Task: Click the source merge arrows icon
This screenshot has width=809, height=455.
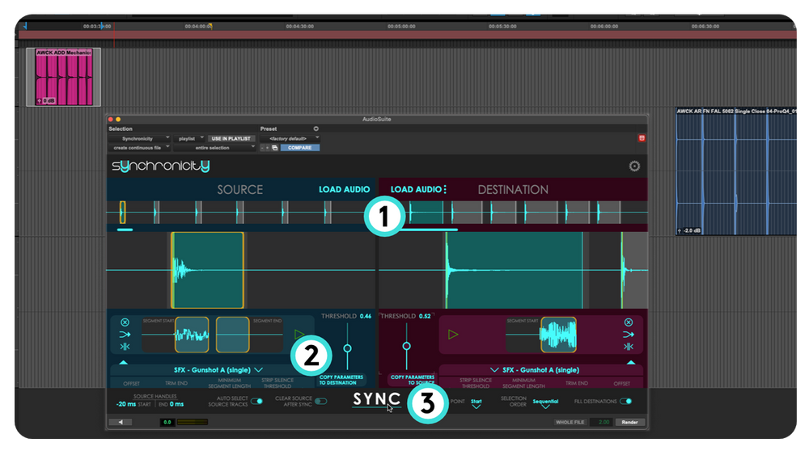Action: [x=125, y=335]
